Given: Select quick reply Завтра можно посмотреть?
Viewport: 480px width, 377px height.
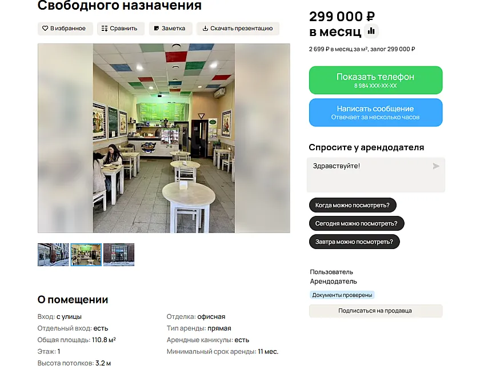Looking at the screenshot, I should 354,242.
